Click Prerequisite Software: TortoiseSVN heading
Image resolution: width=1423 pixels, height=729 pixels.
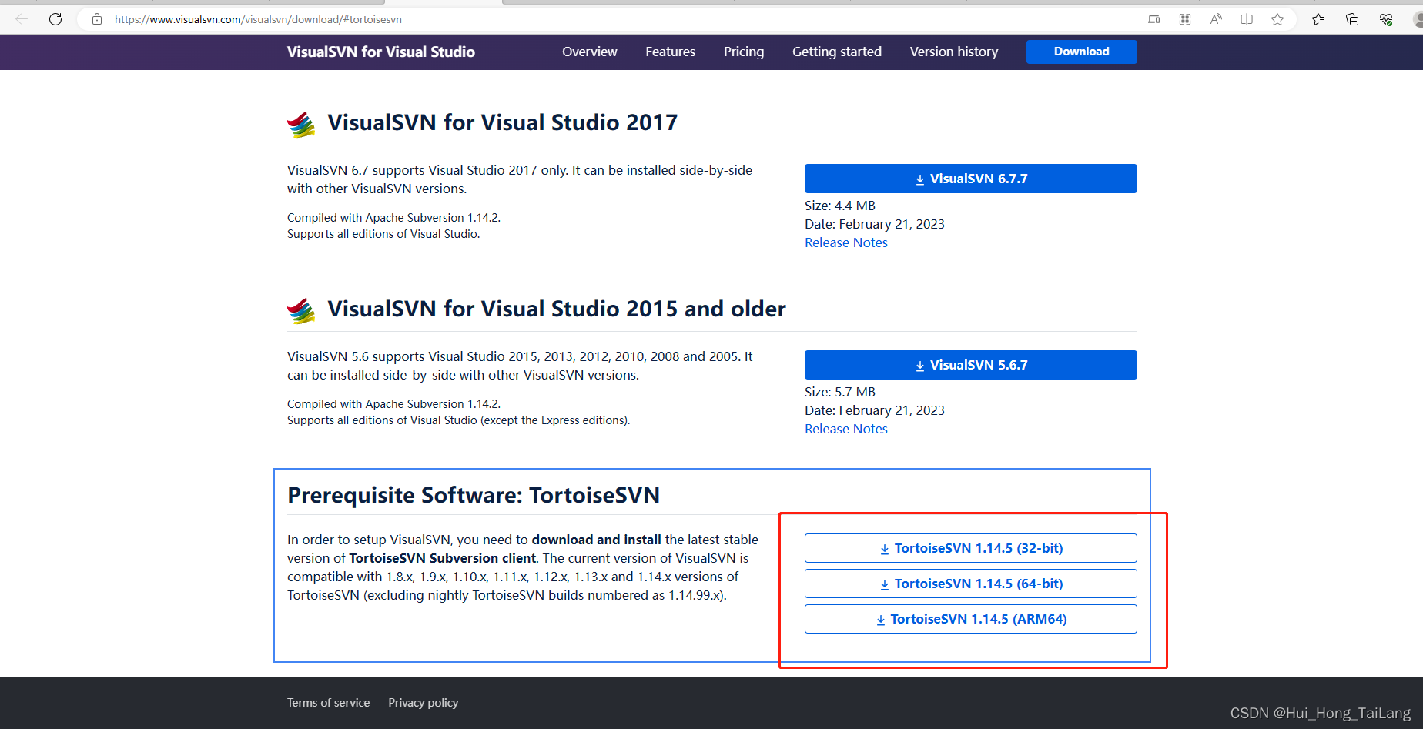click(474, 495)
